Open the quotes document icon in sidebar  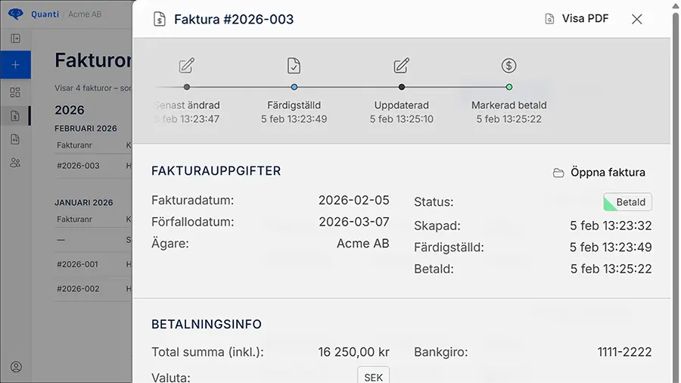point(15,139)
